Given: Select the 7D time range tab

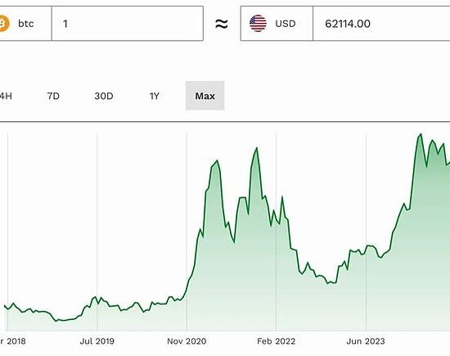Looking at the screenshot, I should [x=53, y=96].
